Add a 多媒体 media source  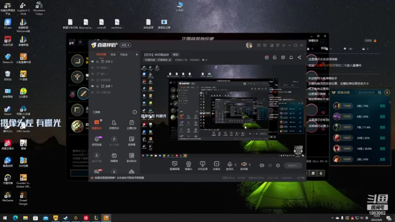click(x=216, y=166)
